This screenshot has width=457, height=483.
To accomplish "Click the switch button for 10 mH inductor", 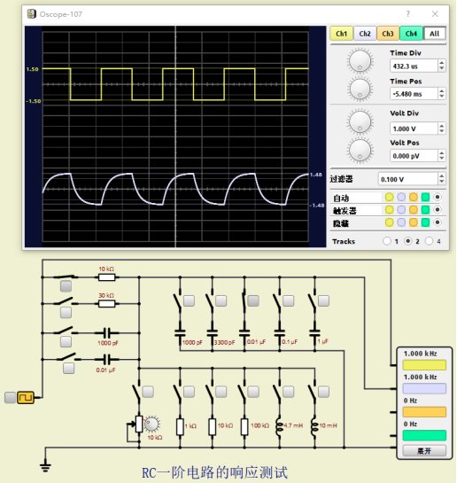I will pyautogui.click(x=323, y=392).
